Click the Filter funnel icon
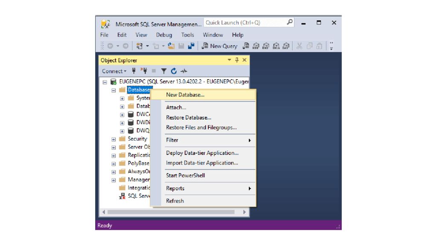 pyautogui.click(x=163, y=71)
